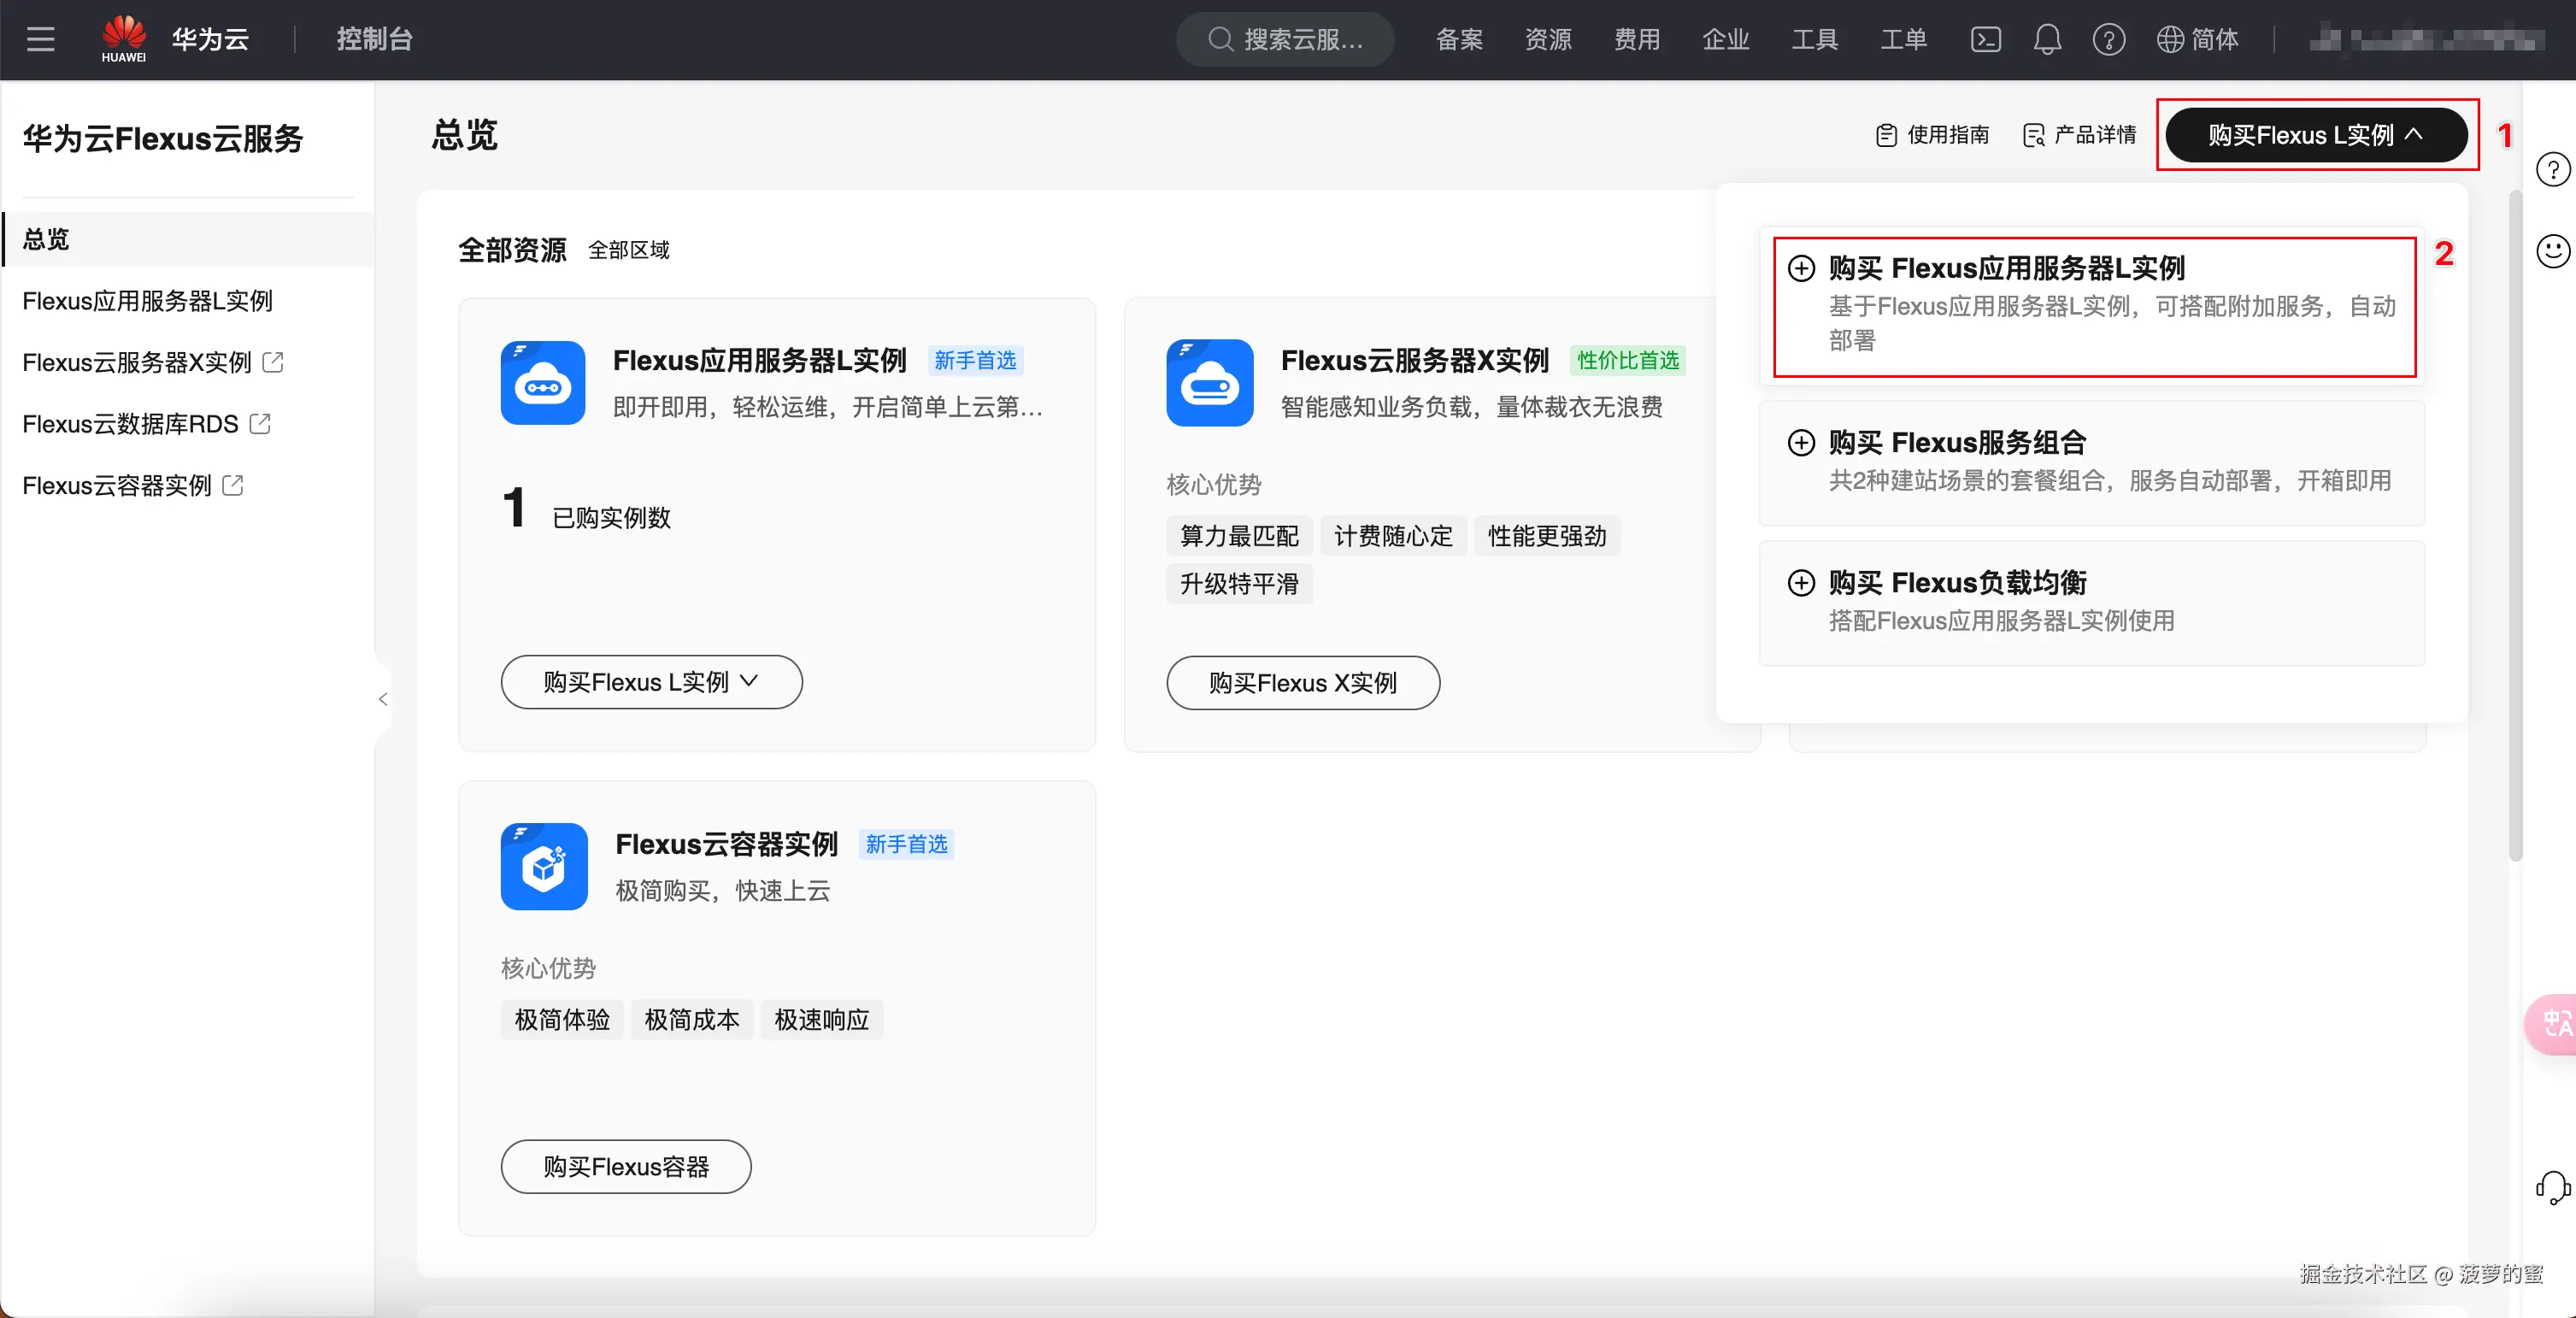
Task: Collapse the left sidebar with the arrow
Action: point(383,699)
